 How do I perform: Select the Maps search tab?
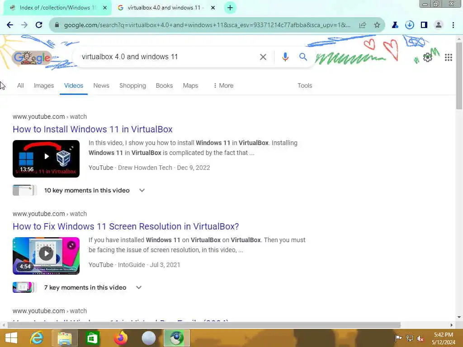point(190,85)
